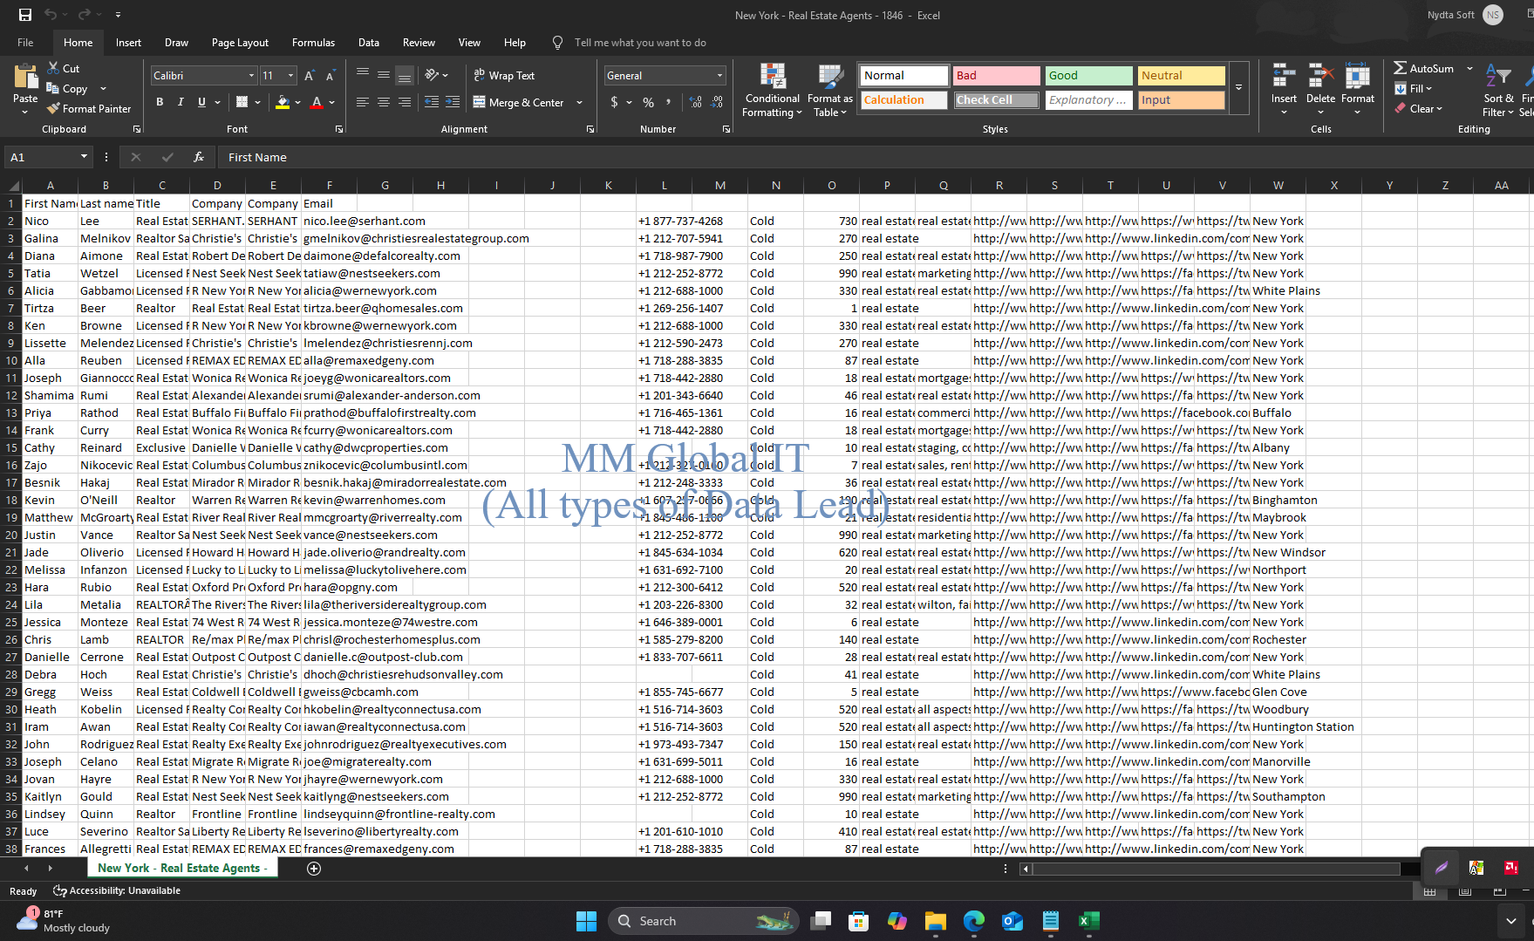
Task: Apply the Bad cell style
Action: click(x=996, y=76)
